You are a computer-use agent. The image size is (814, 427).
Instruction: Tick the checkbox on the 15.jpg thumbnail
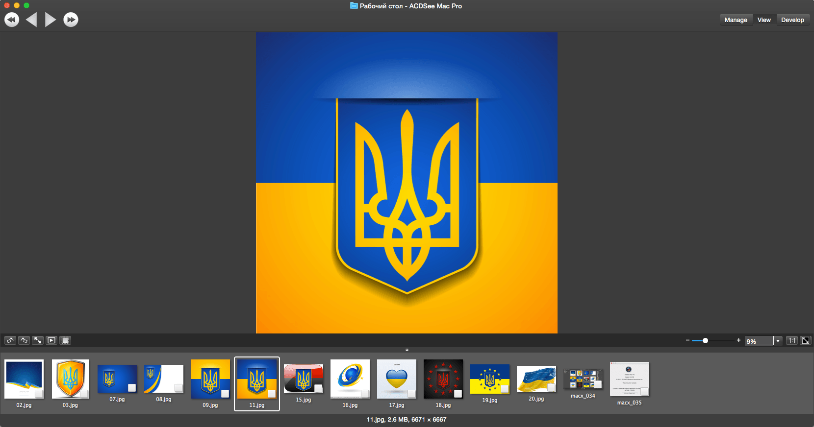tap(318, 388)
